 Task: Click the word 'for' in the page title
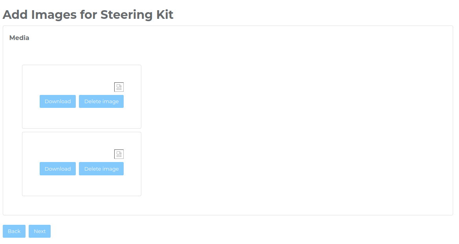pos(88,15)
